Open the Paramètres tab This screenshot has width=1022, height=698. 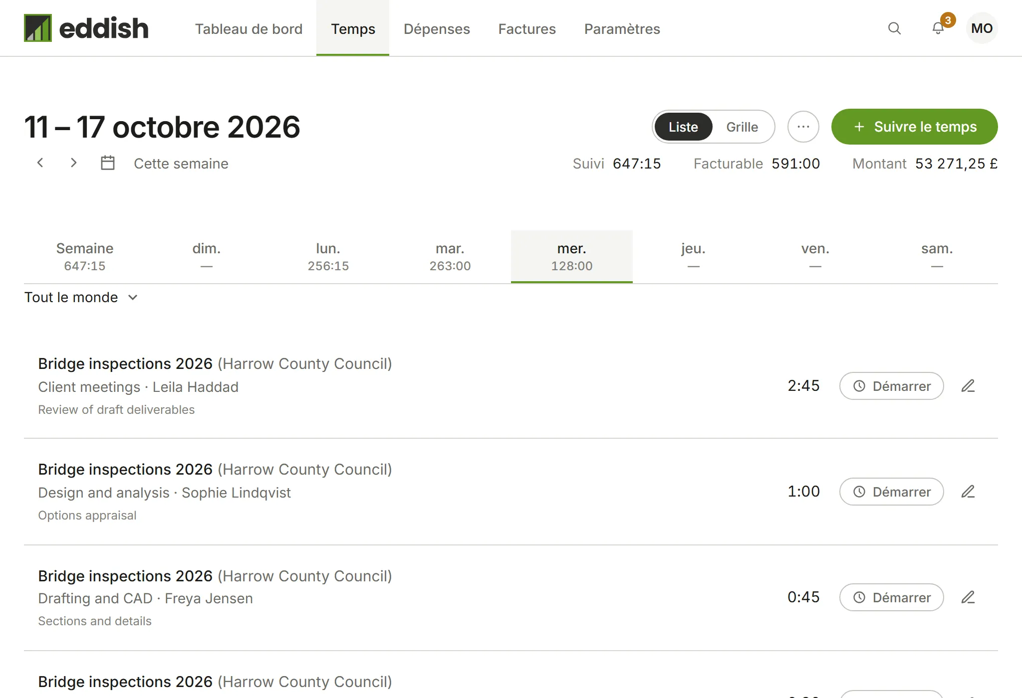tap(622, 28)
